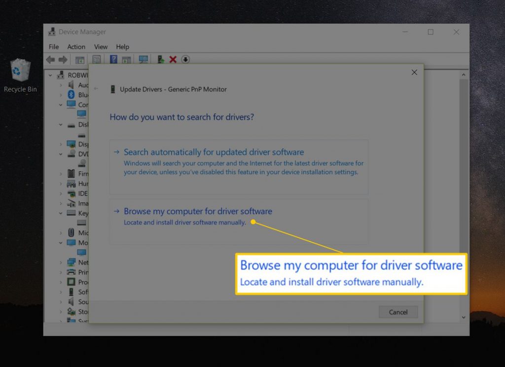The width and height of the screenshot is (505, 367).
Task: Select the keyboard child device under 'Key'
Action: [81, 222]
